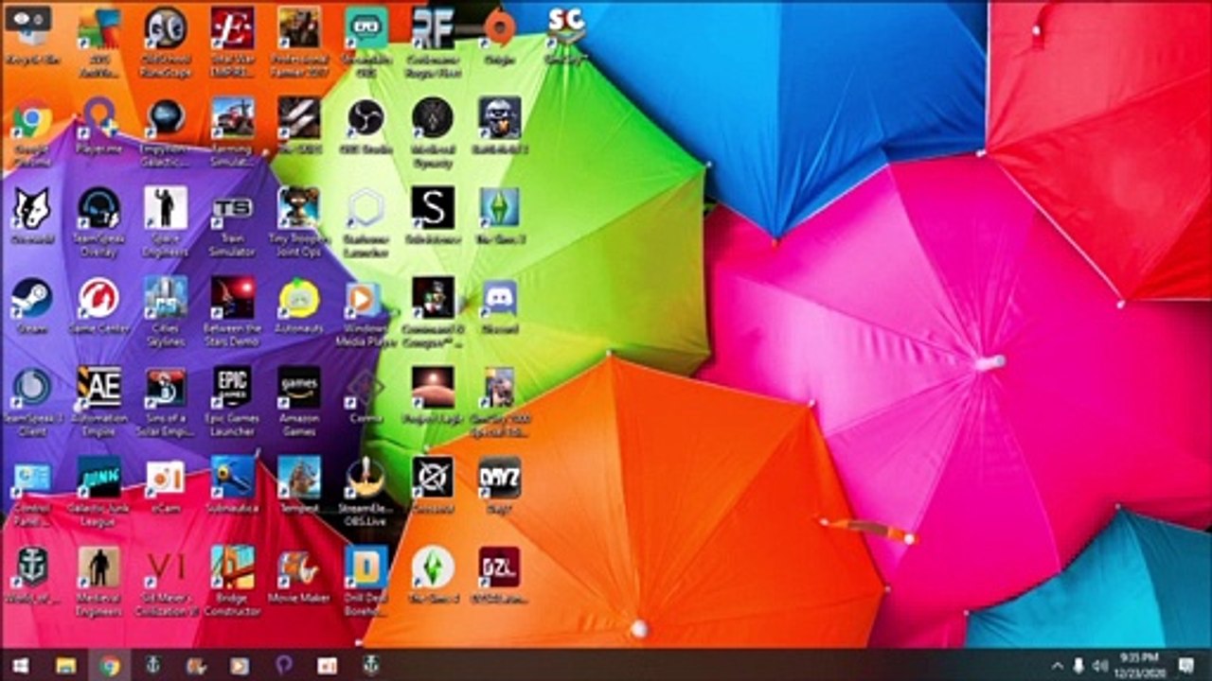Click the Sins of a Solar Empire icon
Image resolution: width=1212 pixels, height=681 pixels.
point(165,401)
